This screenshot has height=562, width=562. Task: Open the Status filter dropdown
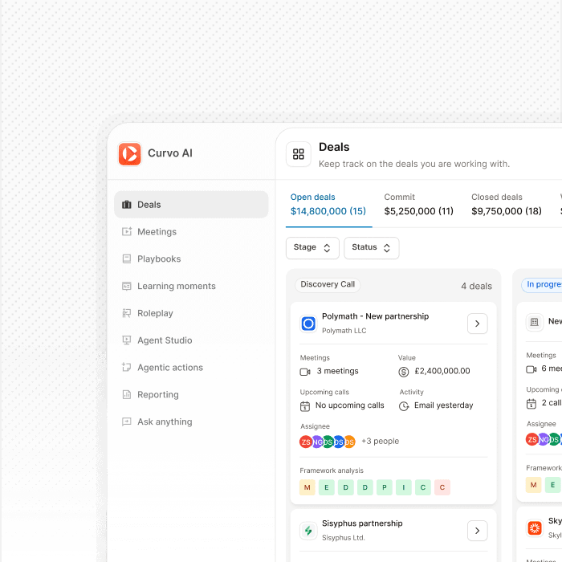tap(371, 247)
